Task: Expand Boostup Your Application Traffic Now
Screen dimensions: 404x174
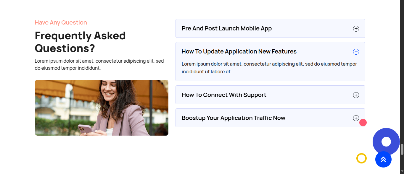Action: pyautogui.click(x=234, y=118)
